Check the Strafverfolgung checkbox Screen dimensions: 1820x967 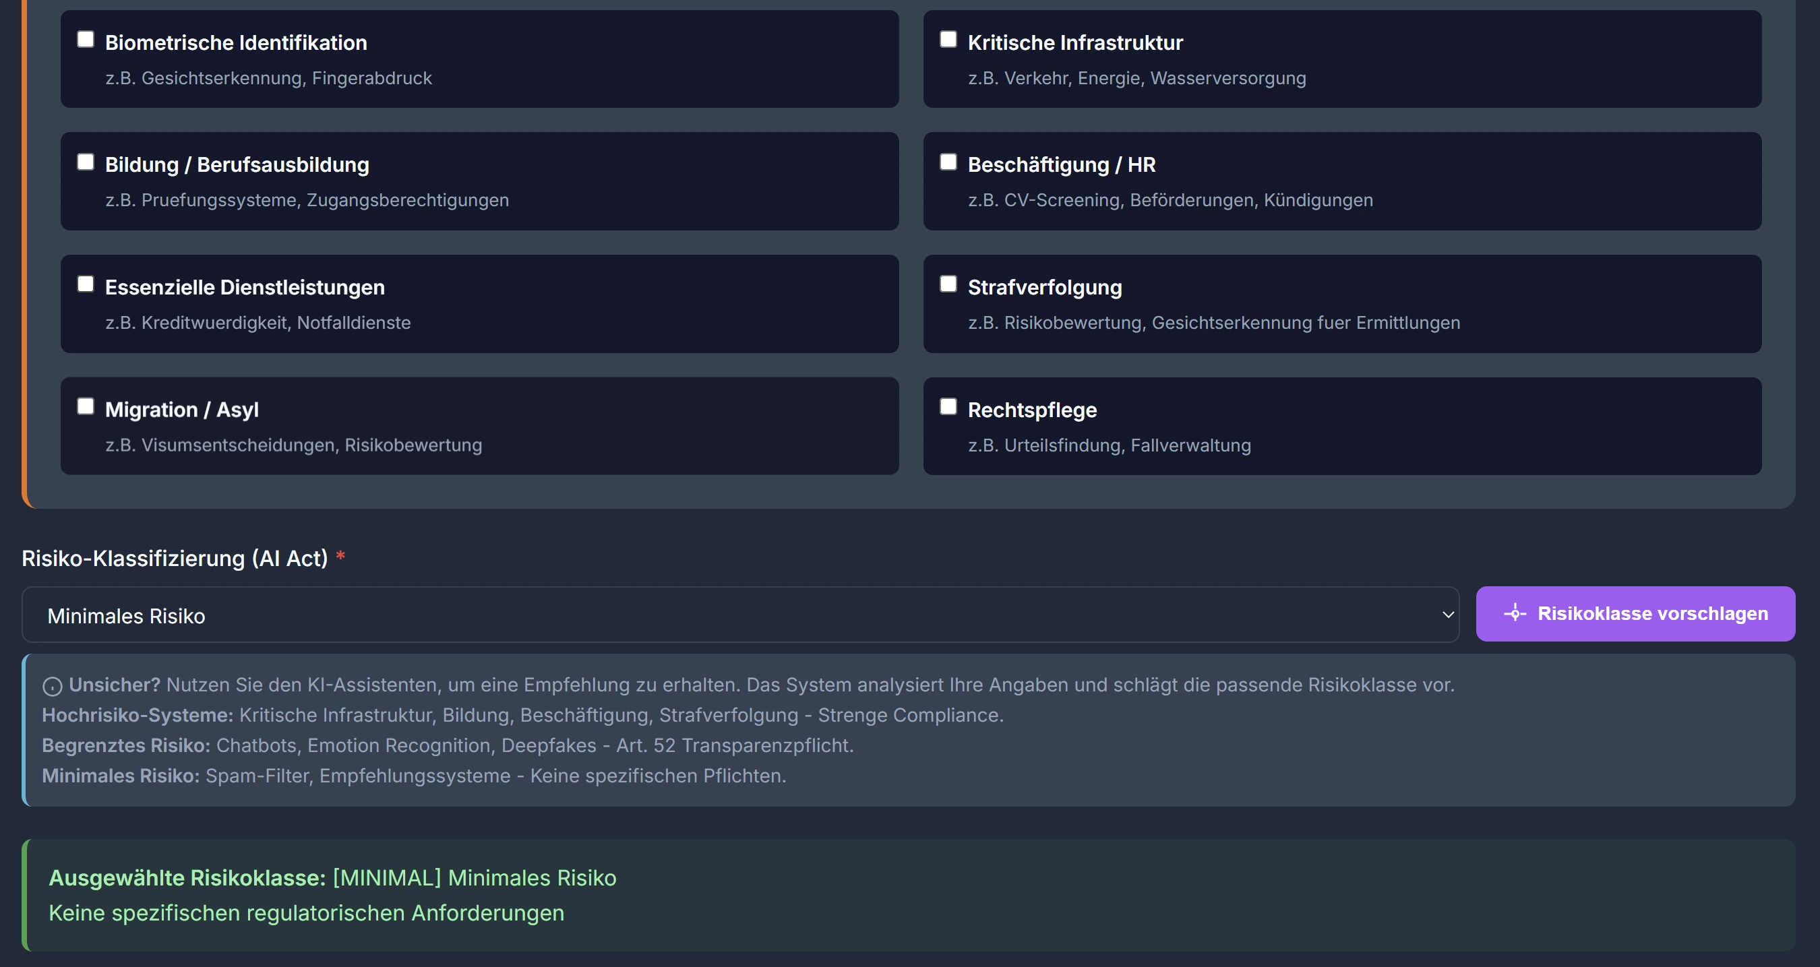(x=948, y=284)
